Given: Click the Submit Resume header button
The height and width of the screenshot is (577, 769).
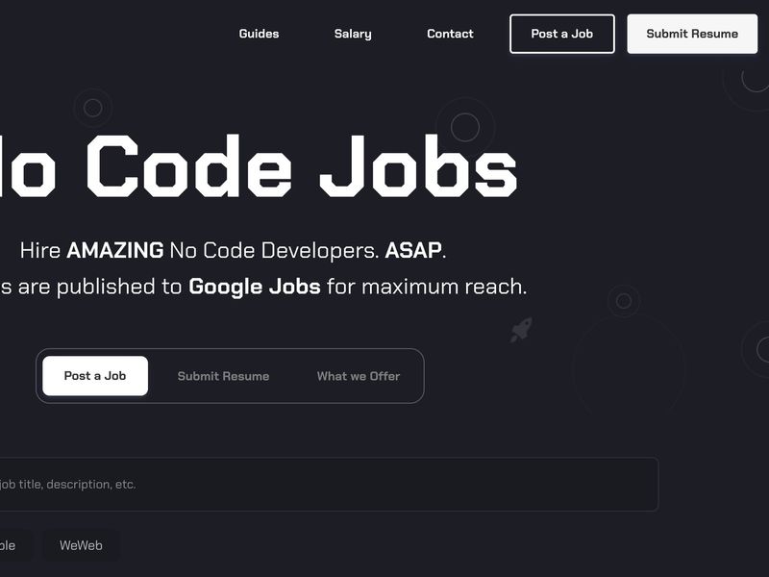Looking at the screenshot, I should (x=691, y=34).
